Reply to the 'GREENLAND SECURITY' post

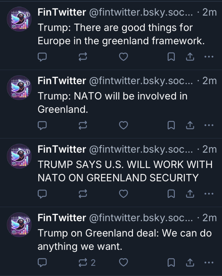[42, 194]
